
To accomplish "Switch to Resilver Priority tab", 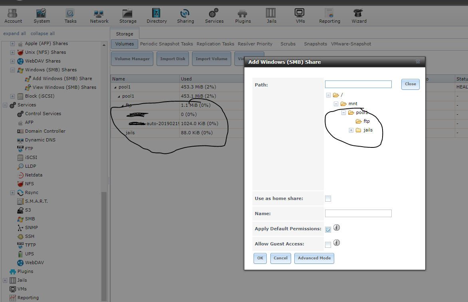I will click(255, 44).
